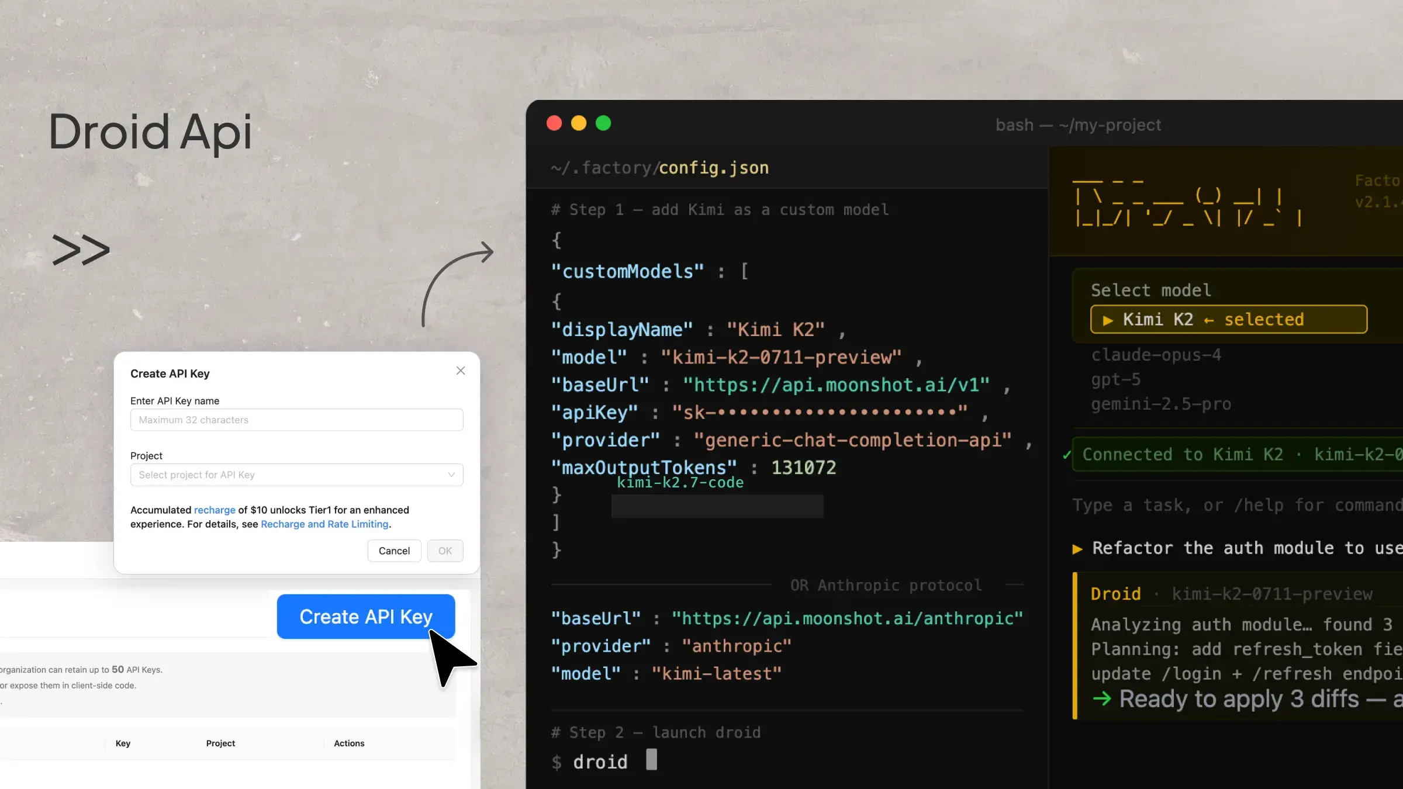This screenshot has height=789, width=1403.
Task: Click the yellow minimize dot on terminal
Action: point(579,123)
